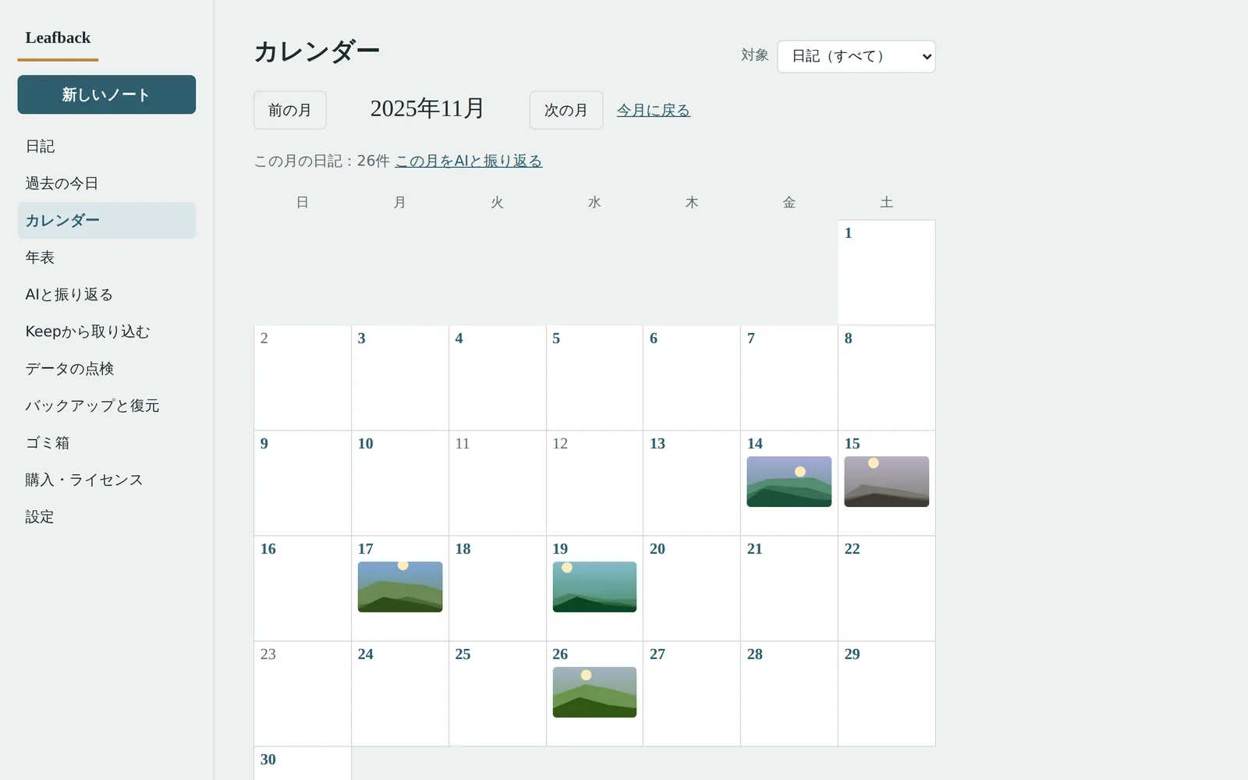The height and width of the screenshot is (780, 1248).
Task: Select day 22 in the calendar
Action: (x=886, y=588)
